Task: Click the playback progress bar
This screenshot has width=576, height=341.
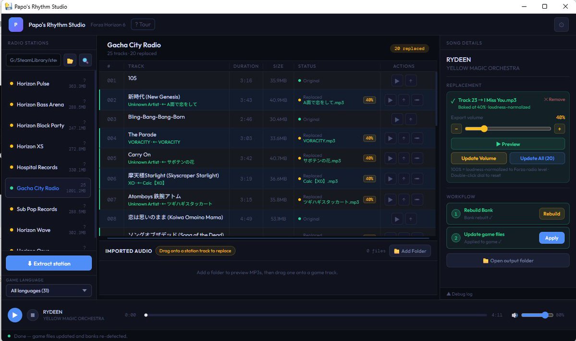Action: coord(316,315)
